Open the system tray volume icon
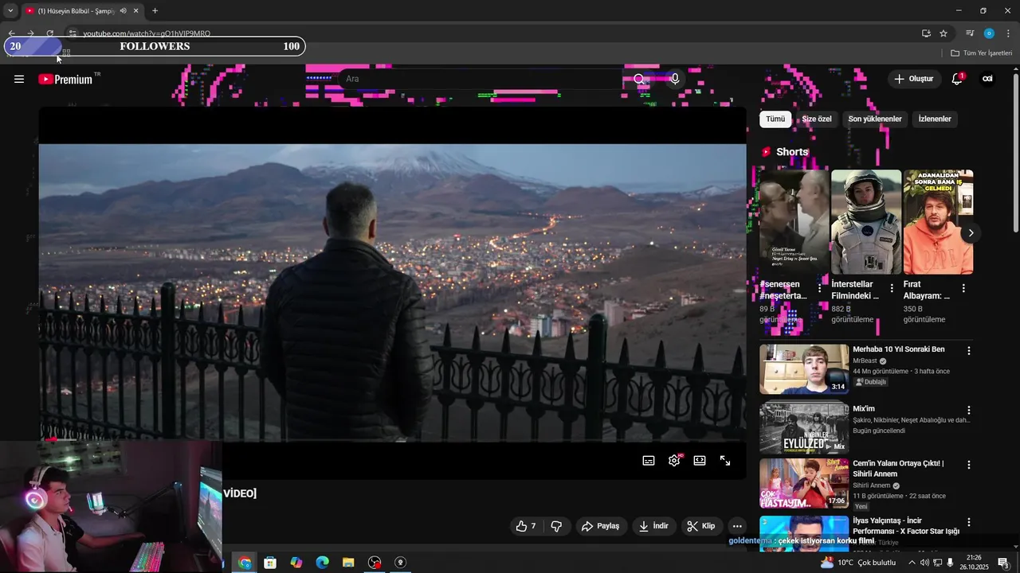The height and width of the screenshot is (573, 1020). pos(924,563)
